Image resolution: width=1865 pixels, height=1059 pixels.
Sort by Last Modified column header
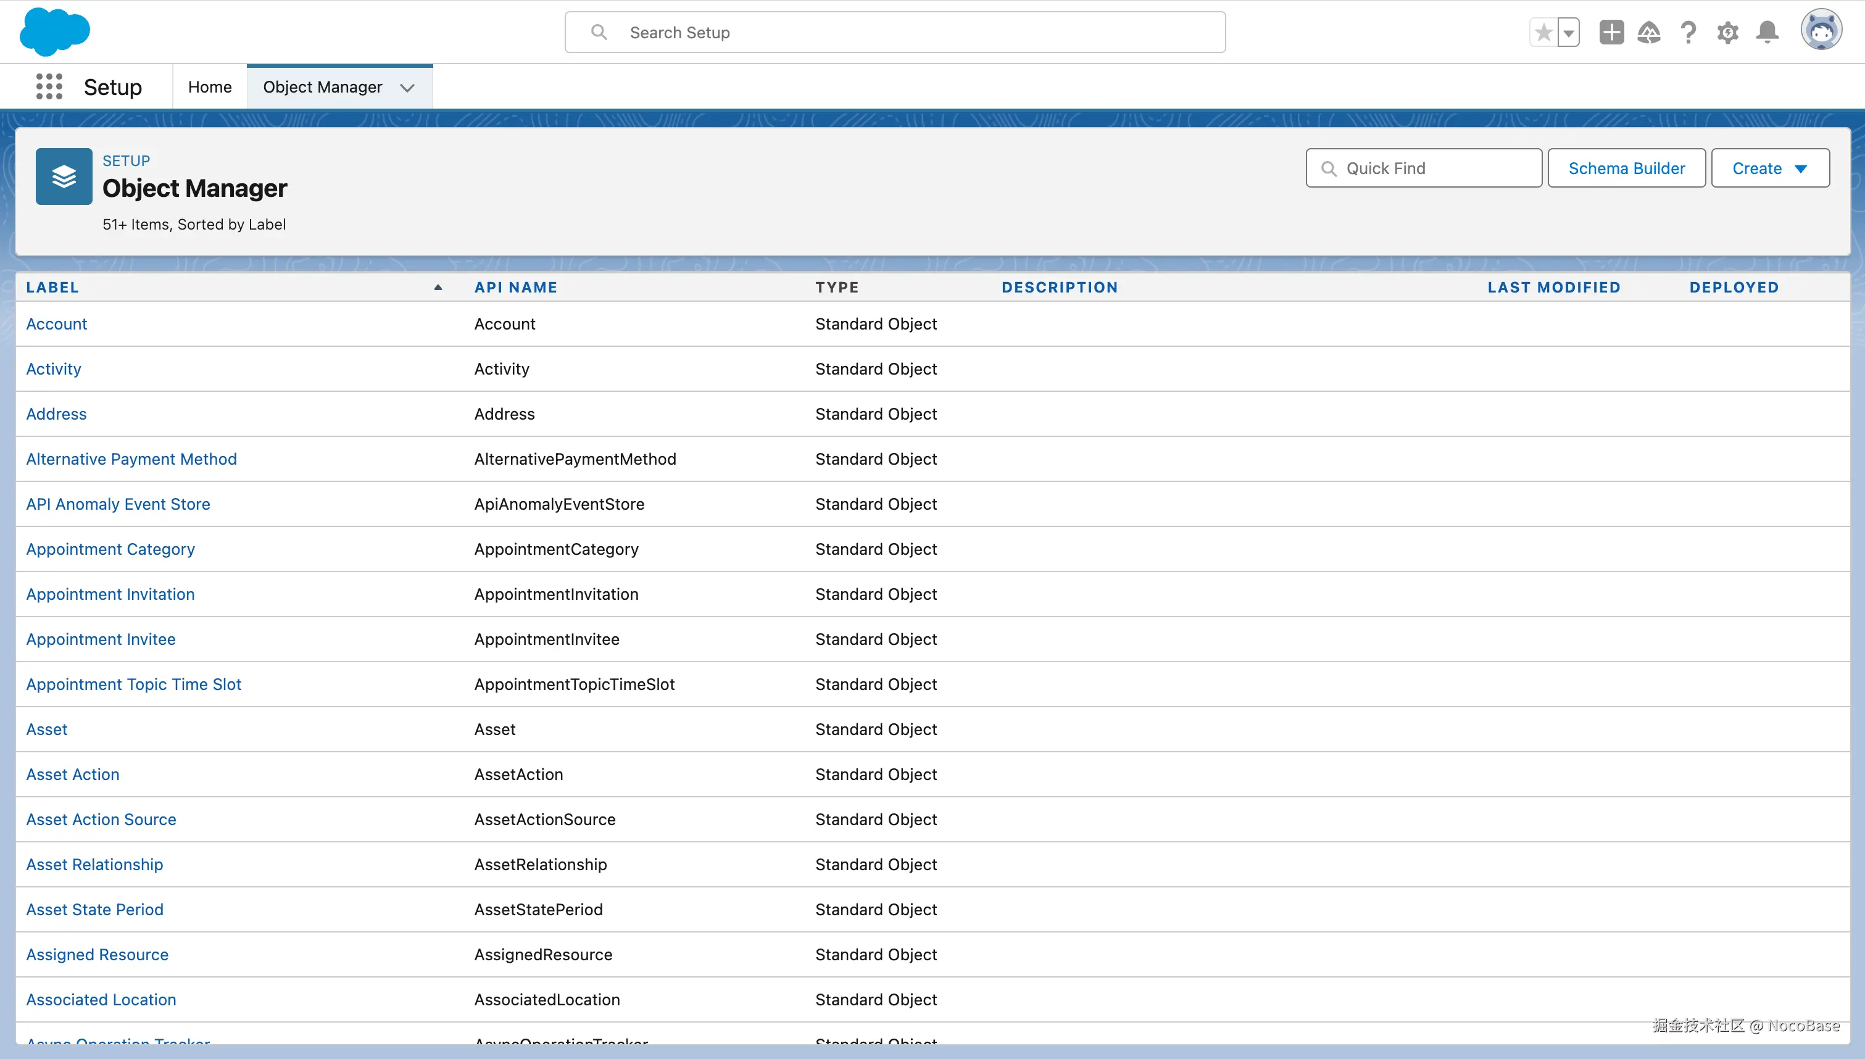click(1554, 288)
